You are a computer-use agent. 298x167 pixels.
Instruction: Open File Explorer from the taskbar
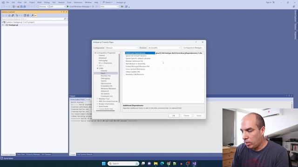point(156,164)
